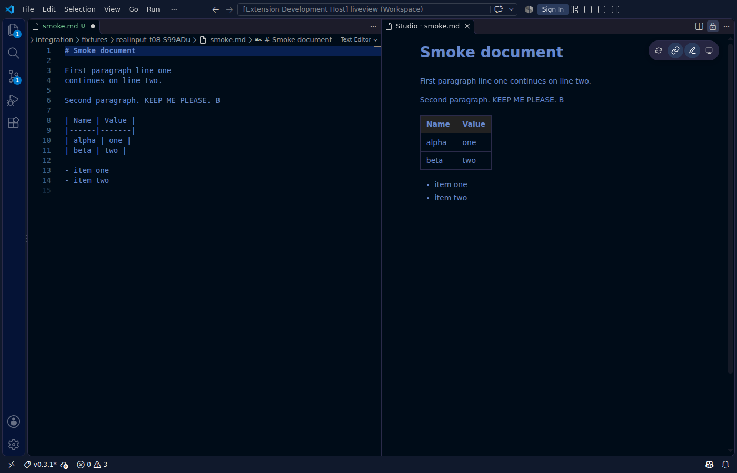This screenshot has height=473, width=737.
Task: Click the '- item one' editor line
Action: click(x=87, y=170)
